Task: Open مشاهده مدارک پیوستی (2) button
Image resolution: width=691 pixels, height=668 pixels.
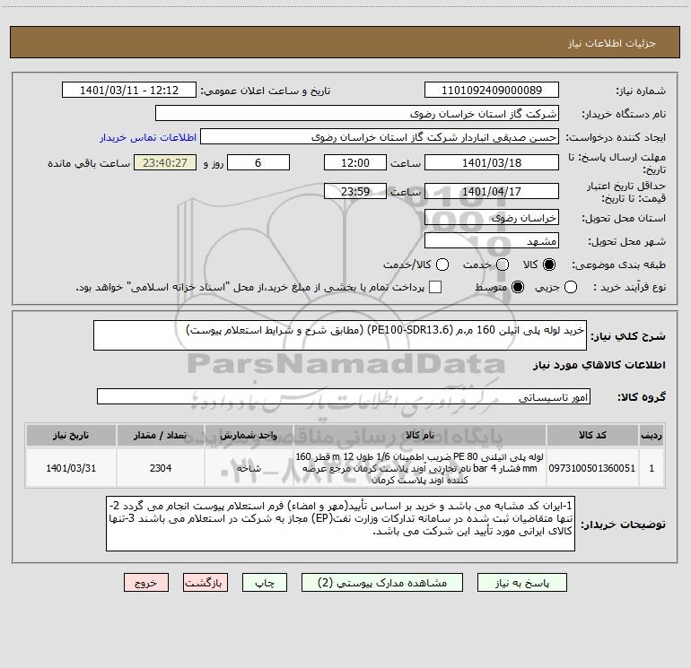Action: click(382, 583)
